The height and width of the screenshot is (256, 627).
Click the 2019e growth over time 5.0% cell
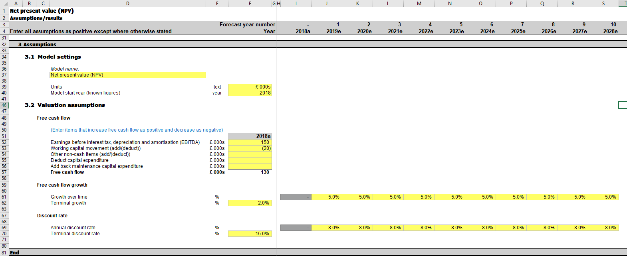click(327, 197)
